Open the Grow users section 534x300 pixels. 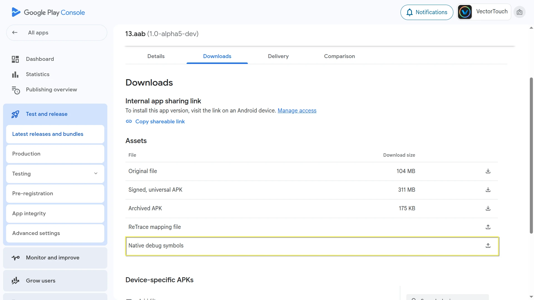(41, 281)
